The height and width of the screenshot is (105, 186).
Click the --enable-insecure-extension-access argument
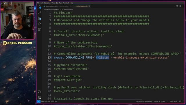point(139,57)
